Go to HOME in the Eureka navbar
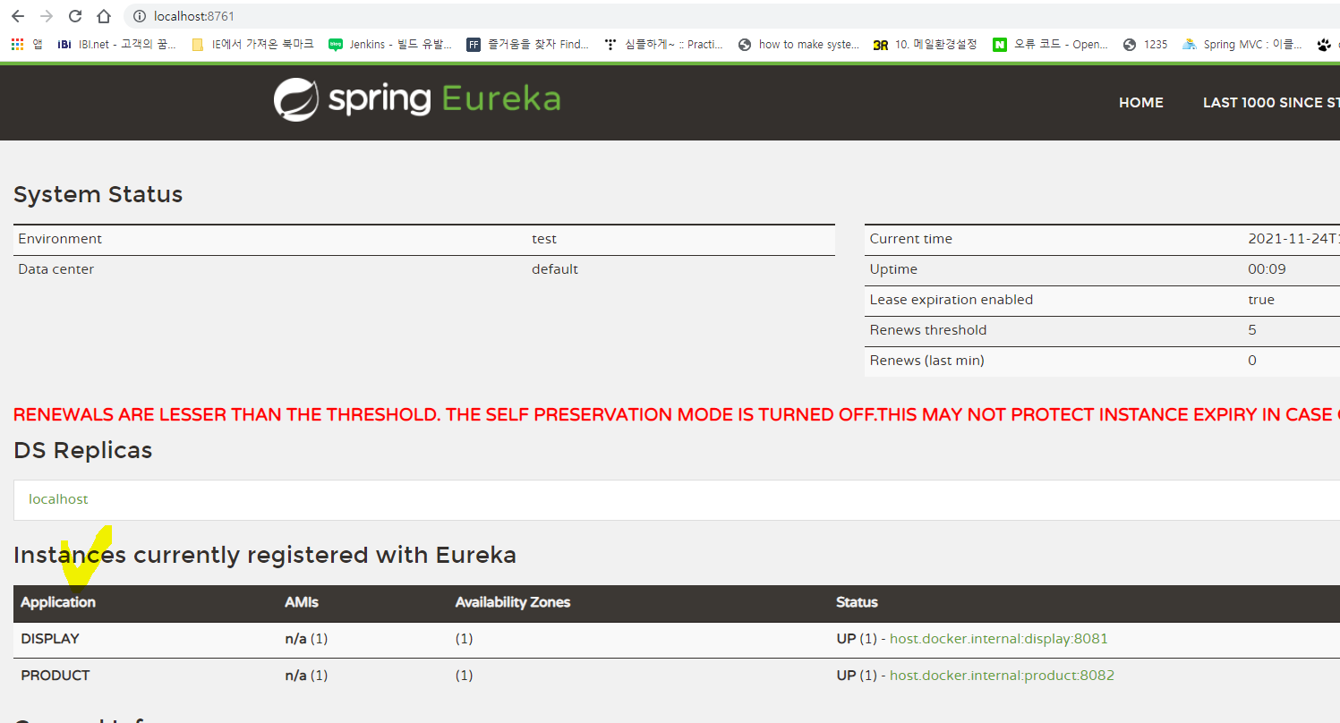This screenshot has width=1340, height=723. (1141, 103)
